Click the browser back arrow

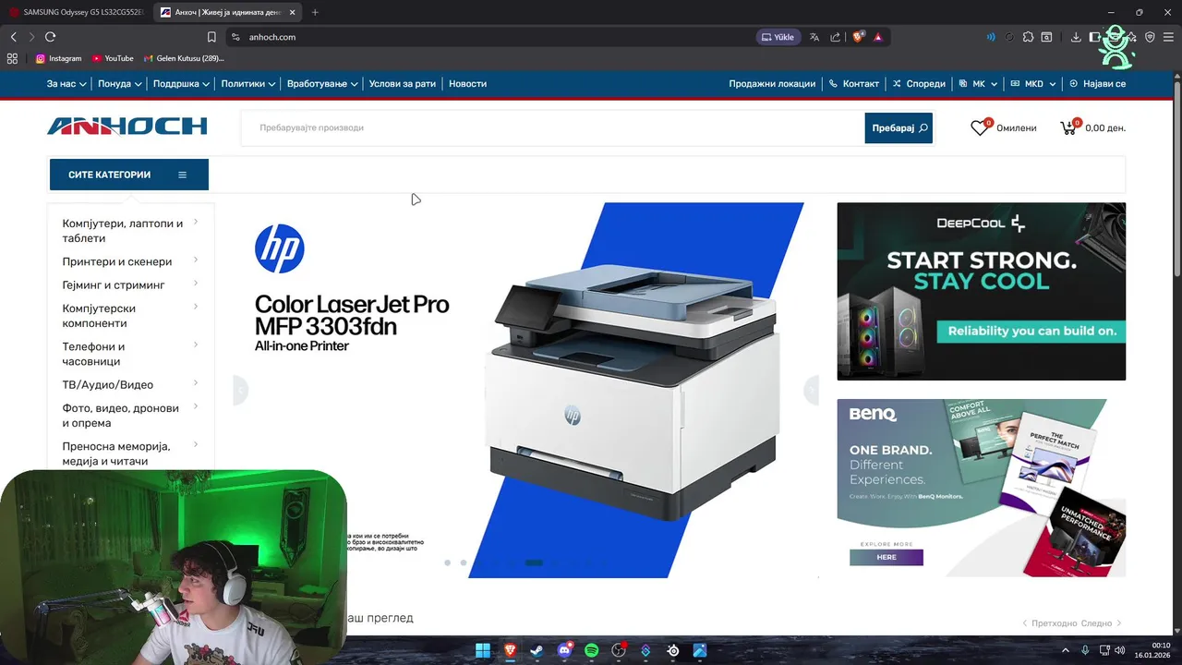point(14,37)
